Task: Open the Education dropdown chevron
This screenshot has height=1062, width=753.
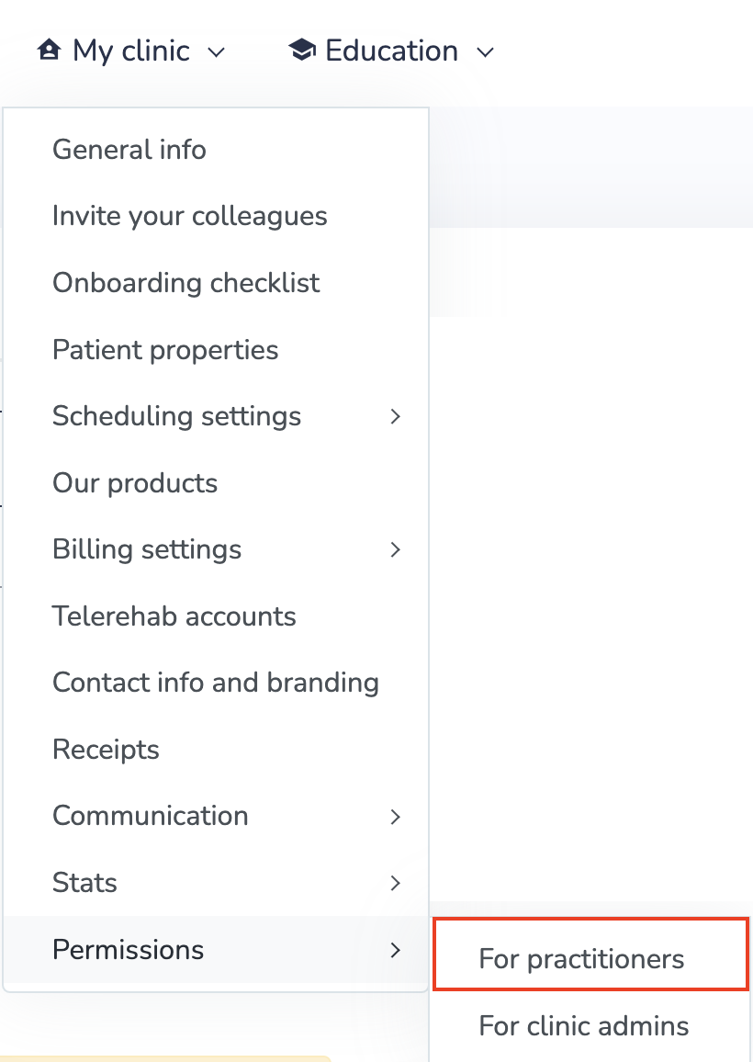Action: (x=486, y=52)
